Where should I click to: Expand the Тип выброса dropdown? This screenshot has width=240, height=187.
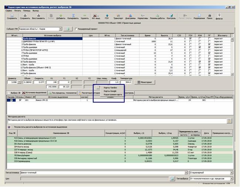tap(231, 178)
